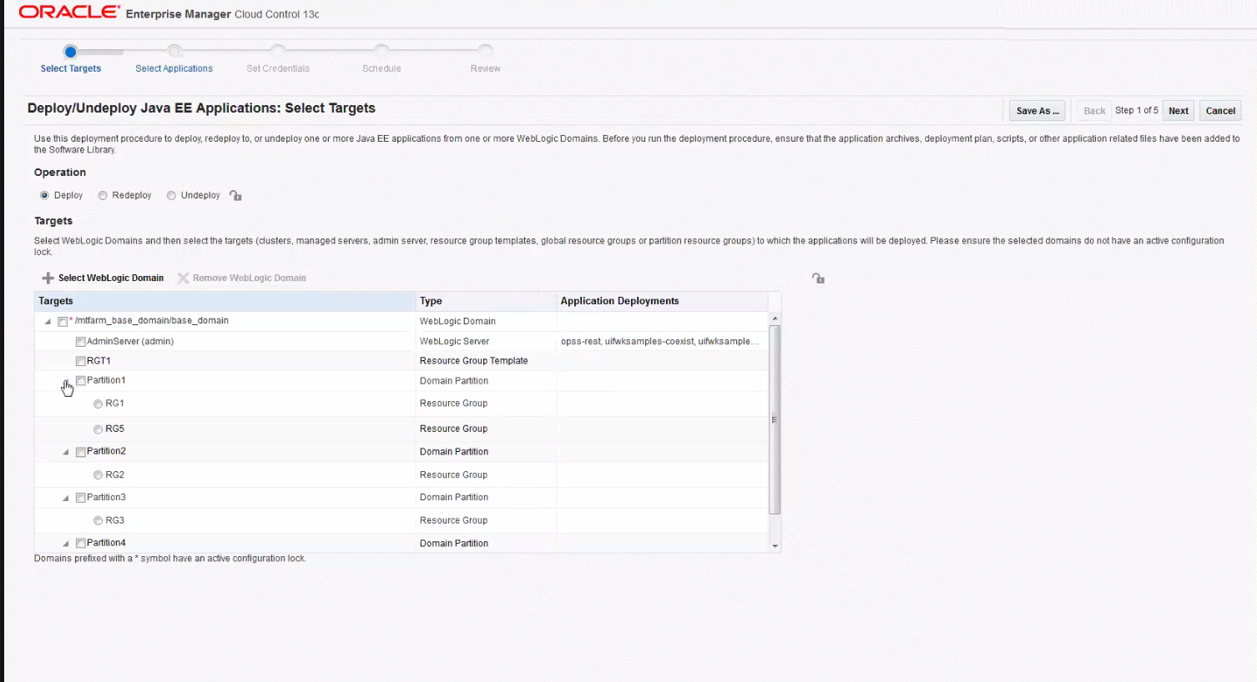Screen dimensions: 1257x682
Task: Collapse the Partition2 node
Action: click(x=66, y=452)
